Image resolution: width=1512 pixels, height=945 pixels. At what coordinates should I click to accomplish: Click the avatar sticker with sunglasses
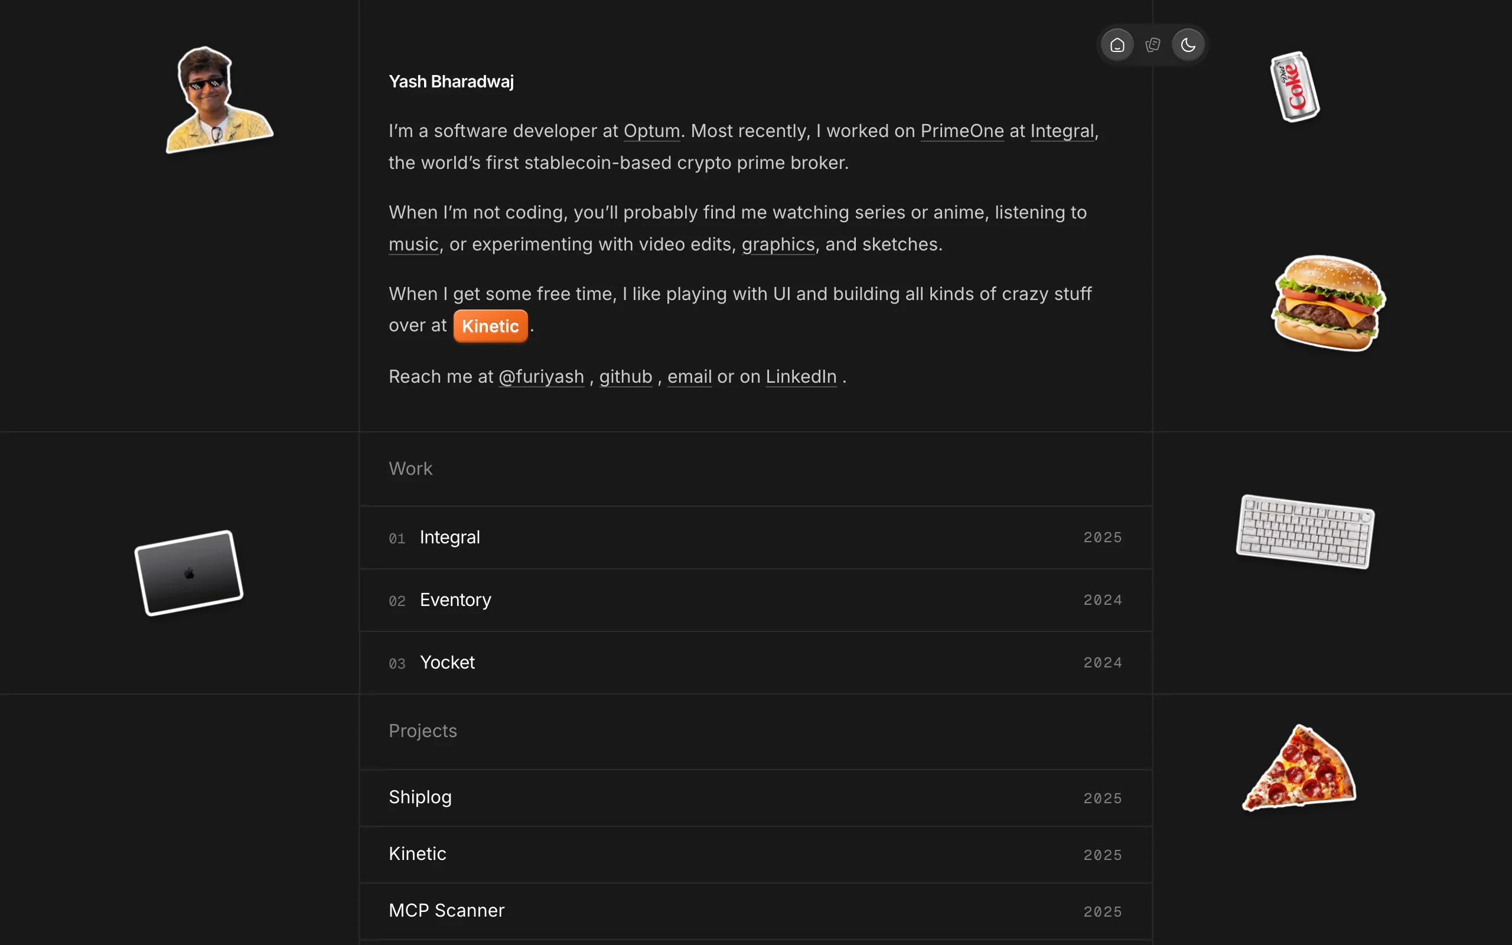tap(219, 99)
